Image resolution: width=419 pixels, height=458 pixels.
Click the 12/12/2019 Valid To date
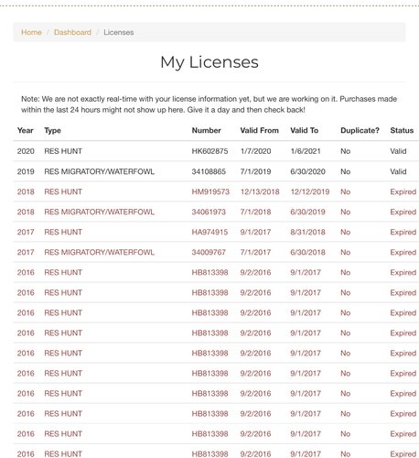310,191
